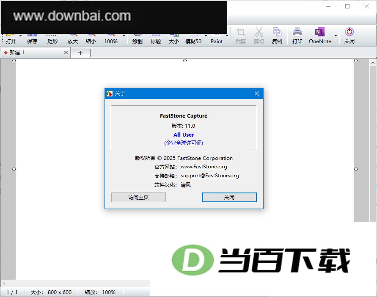377x297 pixels.
Task: Click the 版本: 11.0 version text
Action: tap(183, 126)
